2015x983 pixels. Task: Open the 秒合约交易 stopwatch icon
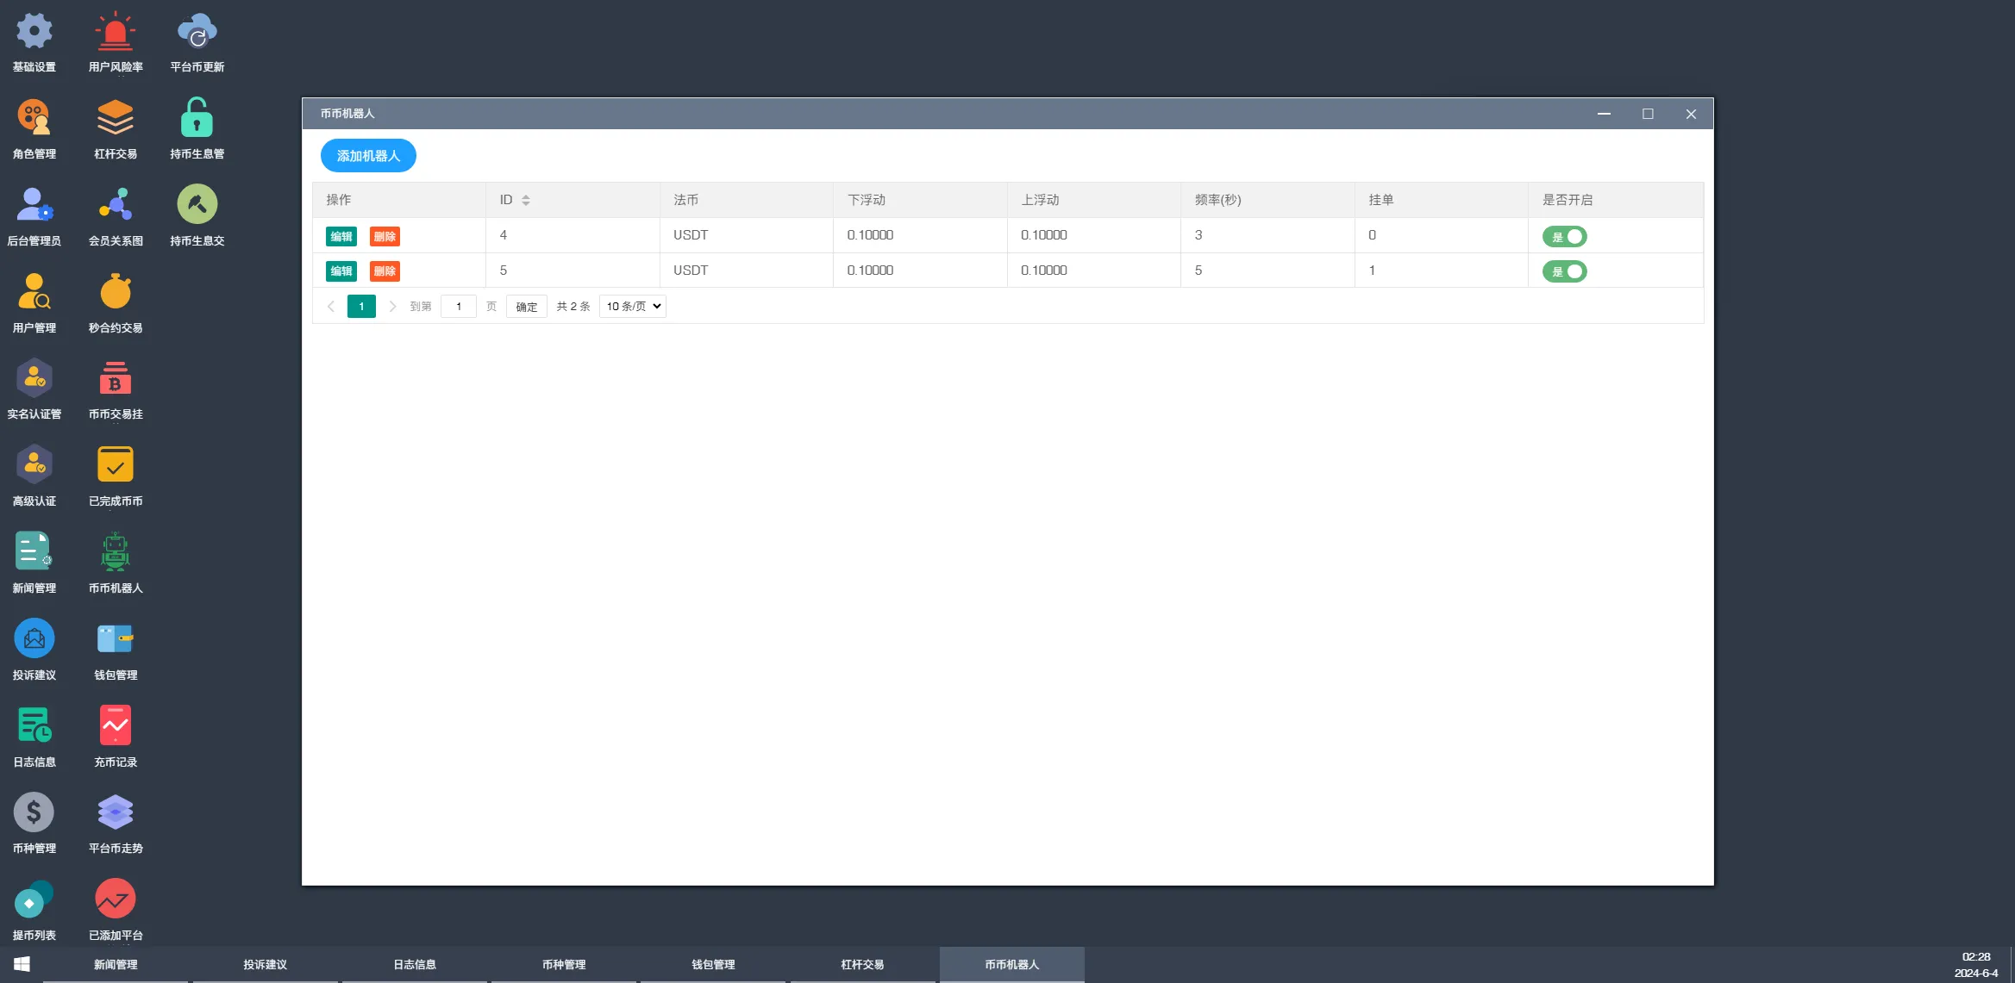coord(116,292)
